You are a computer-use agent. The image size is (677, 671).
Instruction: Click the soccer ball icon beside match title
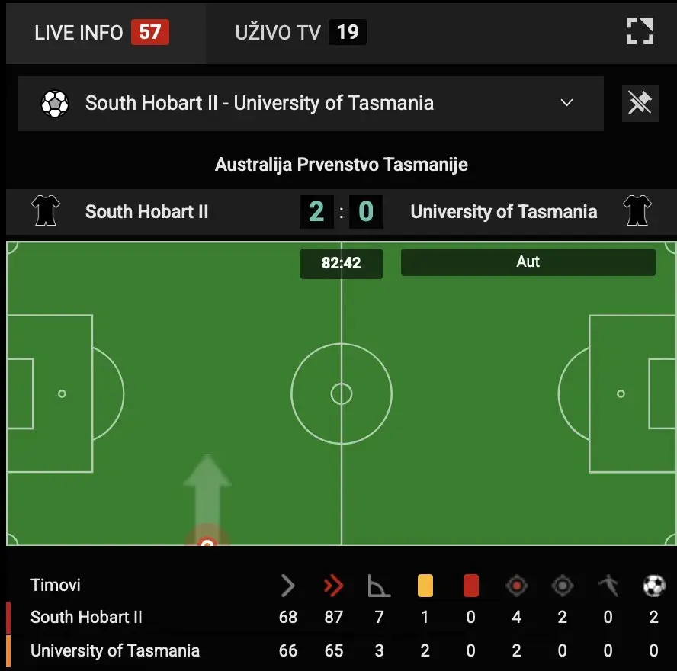[x=55, y=104]
